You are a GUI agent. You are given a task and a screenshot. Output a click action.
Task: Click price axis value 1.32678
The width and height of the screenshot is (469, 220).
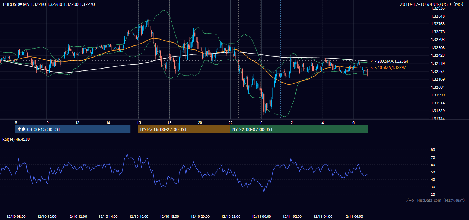click(438, 32)
